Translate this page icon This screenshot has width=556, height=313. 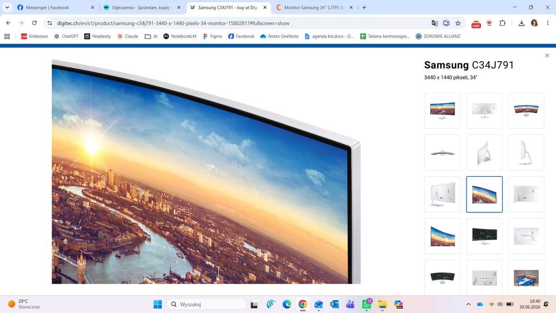434,23
